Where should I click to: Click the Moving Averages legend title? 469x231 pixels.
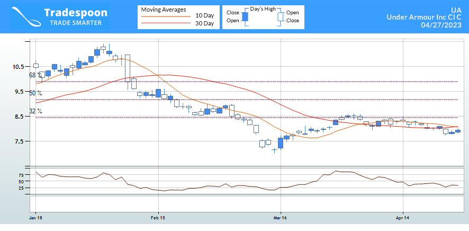click(x=164, y=8)
